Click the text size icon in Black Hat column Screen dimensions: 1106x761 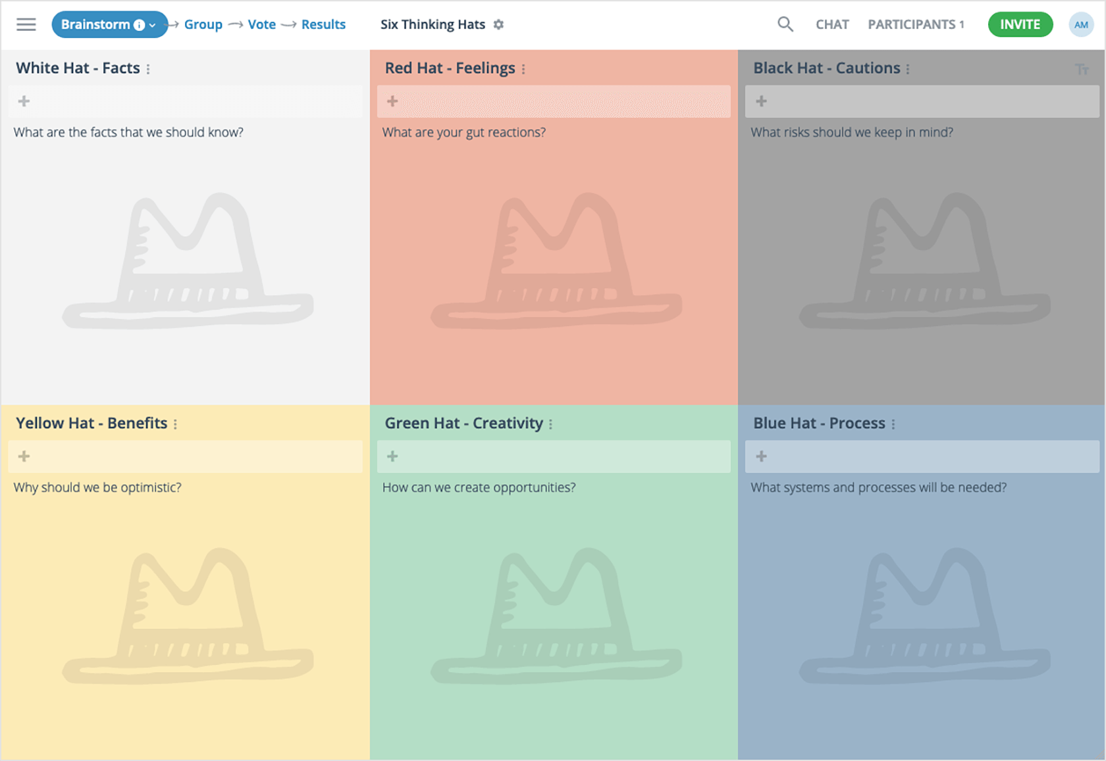pyautogui.click(x=1082, y=68)
